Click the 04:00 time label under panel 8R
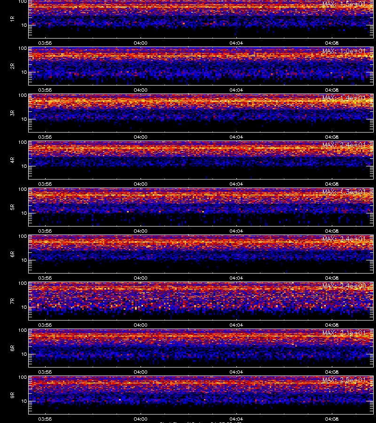This screenshot has width=376, height=423. pyautogui.click(x=141, y=372)
